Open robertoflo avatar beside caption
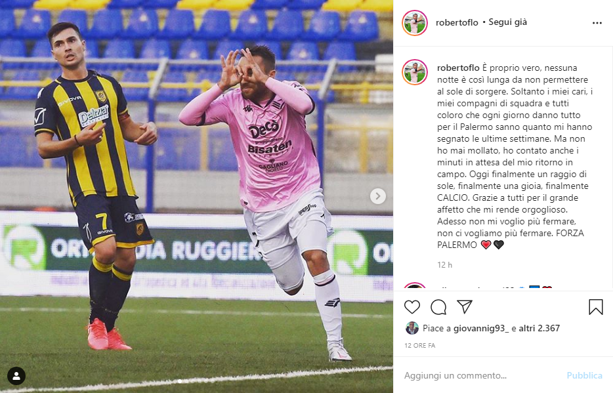Viewport: 613px width, 393px height. tap(415, 72)
